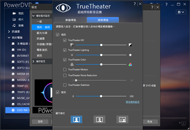Image resolution: width=190 pixels, height=130 pixels.
Task: Enable TrueTheater Stabilizer checkbox
Action: click(x=65, y=85)
